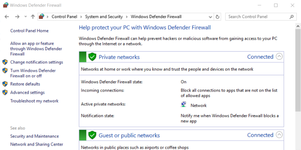Open Turn Windows Defender Firewall on or off
The height and width of the screenshot is (150, 301).
33,73
